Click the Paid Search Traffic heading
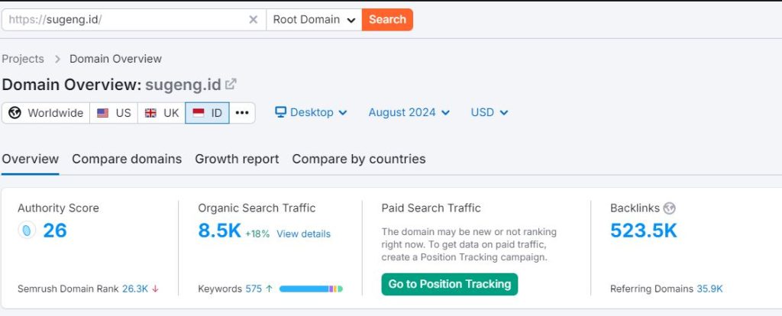 coord(431,208)
